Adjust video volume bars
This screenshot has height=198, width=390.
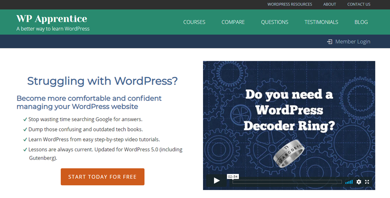click(x=349, y=182)
